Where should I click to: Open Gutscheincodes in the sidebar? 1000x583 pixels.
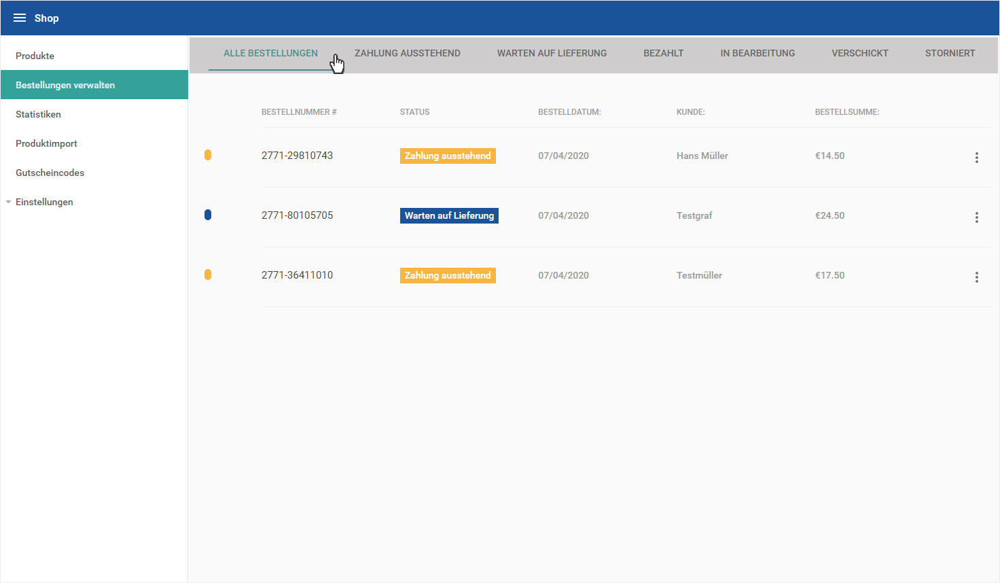tap(94, 173)
